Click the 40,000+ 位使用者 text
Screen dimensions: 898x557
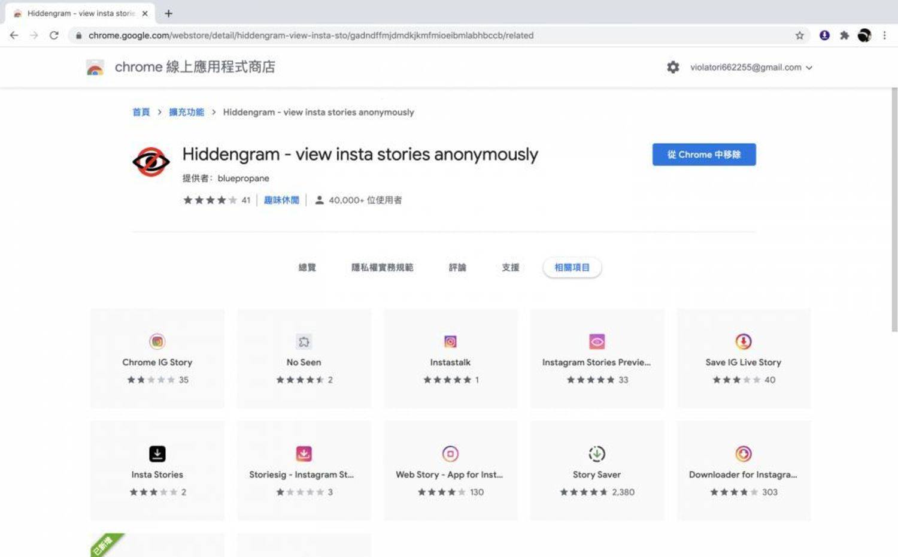coord(365,200)
